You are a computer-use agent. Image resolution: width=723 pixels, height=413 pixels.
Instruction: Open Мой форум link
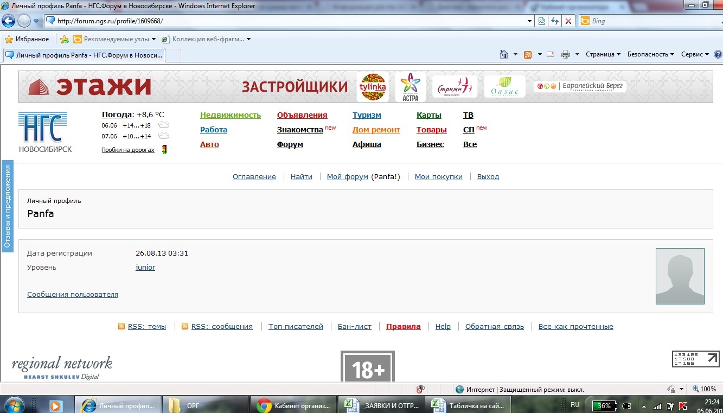click(348, 176)
